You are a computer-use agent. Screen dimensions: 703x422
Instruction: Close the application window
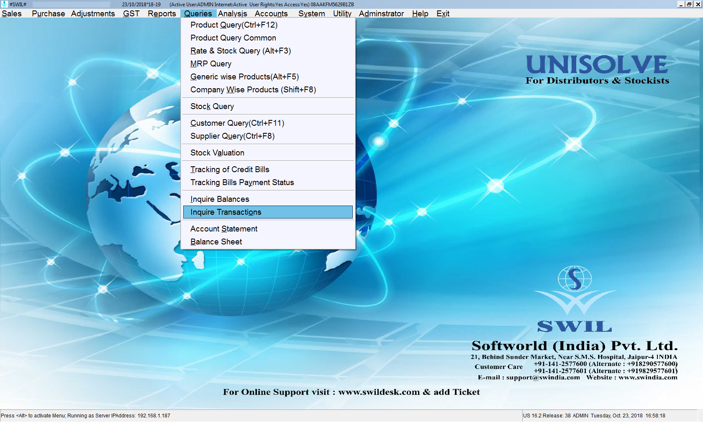click(698, 4)
